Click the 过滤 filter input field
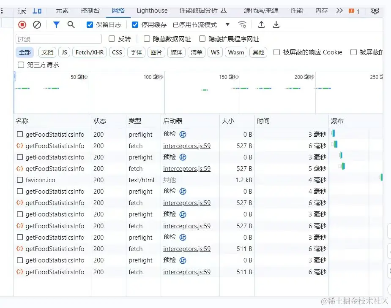Image resolution: width=391 pixels, height=308 pixels. (x=59, y=39)
